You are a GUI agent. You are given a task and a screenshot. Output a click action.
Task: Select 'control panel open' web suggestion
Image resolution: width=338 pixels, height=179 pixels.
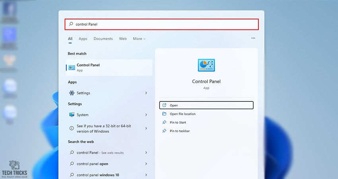coord(109,164)
